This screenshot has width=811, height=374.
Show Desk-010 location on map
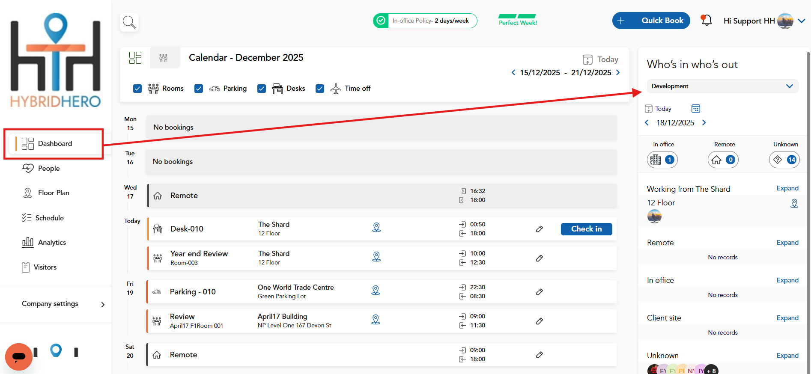376,227
